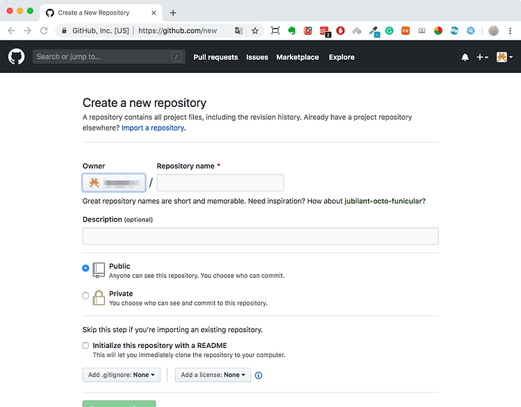
Task: Click the Description text field
Action: click(x=260, y=236)
